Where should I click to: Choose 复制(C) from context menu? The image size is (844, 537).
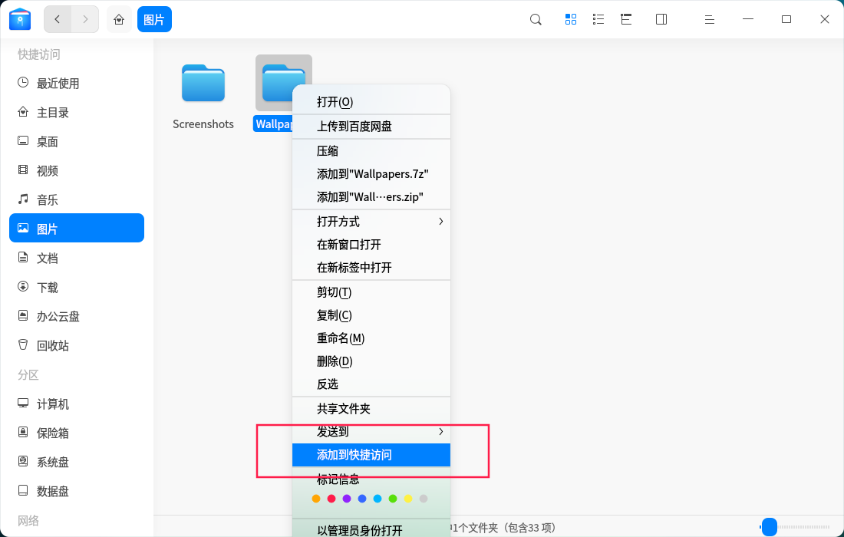click(371, 315)
